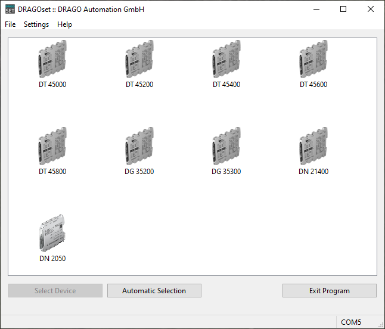Click the COM5 status bar entry
385x329 pixels.
click(351, 322)
